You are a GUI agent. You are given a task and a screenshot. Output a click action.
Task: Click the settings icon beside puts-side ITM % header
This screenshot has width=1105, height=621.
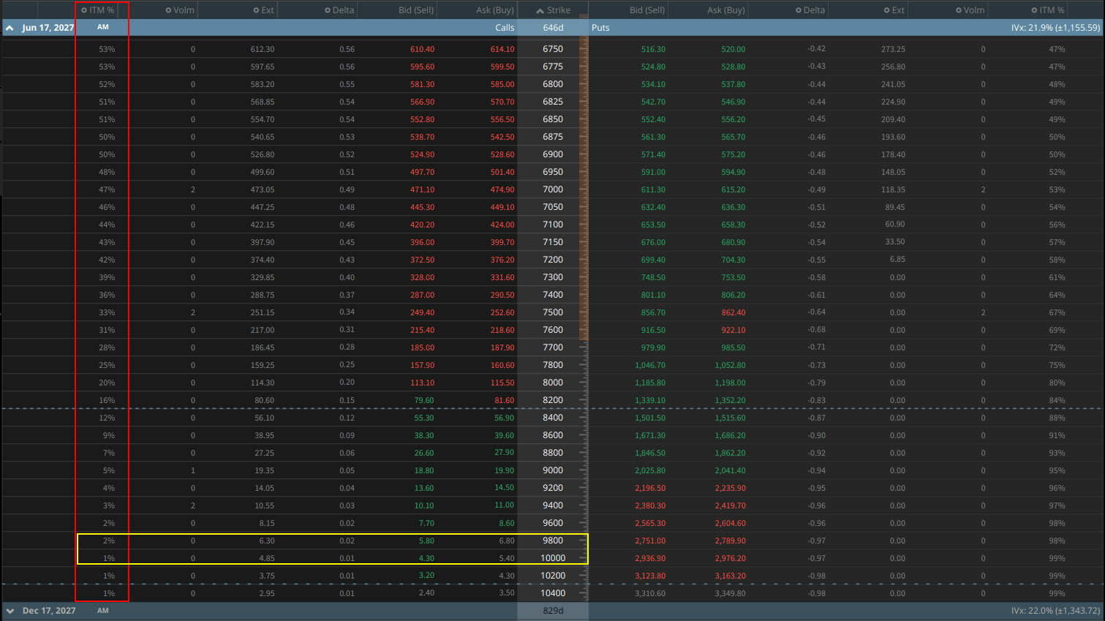[1034, 10]
